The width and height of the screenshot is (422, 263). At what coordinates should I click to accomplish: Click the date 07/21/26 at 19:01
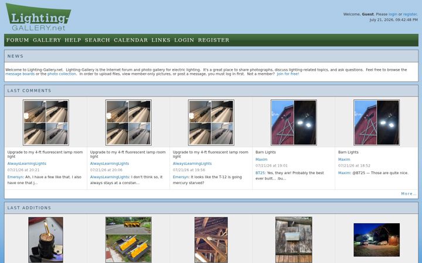(271, 166)
